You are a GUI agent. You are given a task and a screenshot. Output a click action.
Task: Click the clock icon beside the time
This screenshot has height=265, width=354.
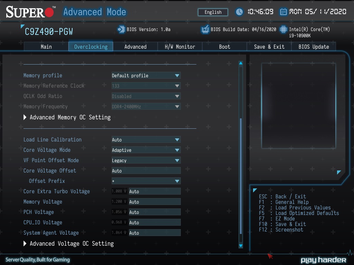point(239,12)
